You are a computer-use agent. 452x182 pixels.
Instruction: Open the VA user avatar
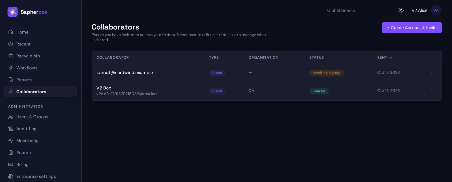[436, 10]
